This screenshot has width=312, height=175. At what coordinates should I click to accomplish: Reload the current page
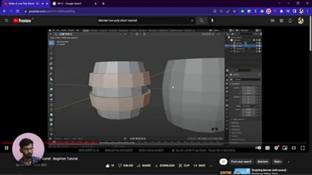tap(18, 11)
